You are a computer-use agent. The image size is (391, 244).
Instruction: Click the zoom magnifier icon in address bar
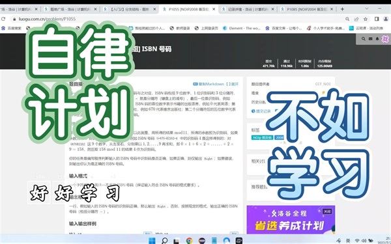click(347, 19)
